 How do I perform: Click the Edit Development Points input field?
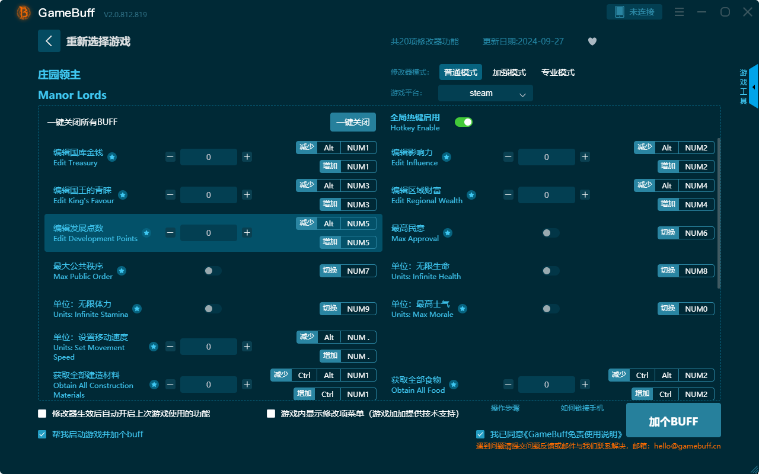(209, 233)
